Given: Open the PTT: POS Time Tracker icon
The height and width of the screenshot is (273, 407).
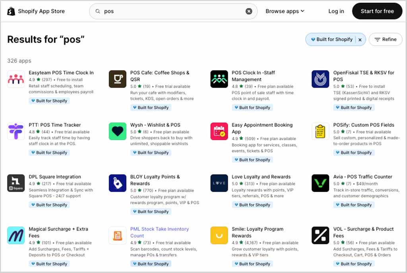Looking at the screenshot, I should (16, 131).
